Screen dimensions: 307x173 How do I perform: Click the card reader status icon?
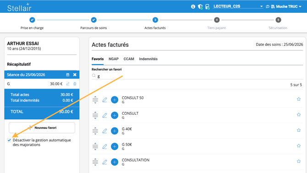[x=208, y=7]
